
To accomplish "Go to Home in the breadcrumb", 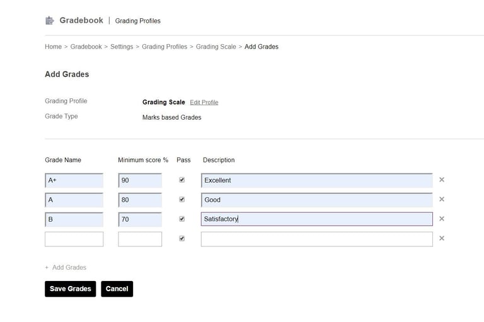I will coord(53,47).
